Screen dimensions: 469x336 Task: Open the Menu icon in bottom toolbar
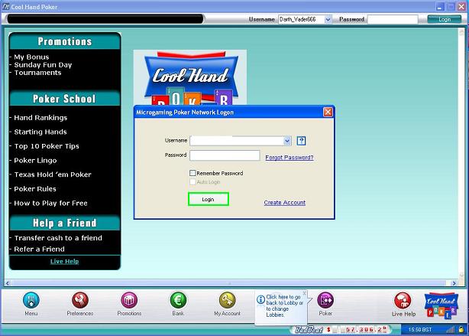[x=31, y=300]
